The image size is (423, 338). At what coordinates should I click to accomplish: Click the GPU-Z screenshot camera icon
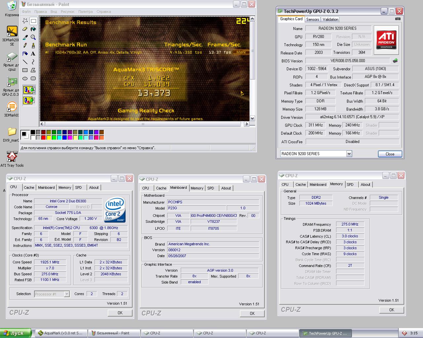click(398, 19)
